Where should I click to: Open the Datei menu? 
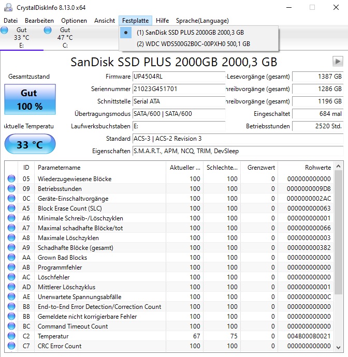10,21
